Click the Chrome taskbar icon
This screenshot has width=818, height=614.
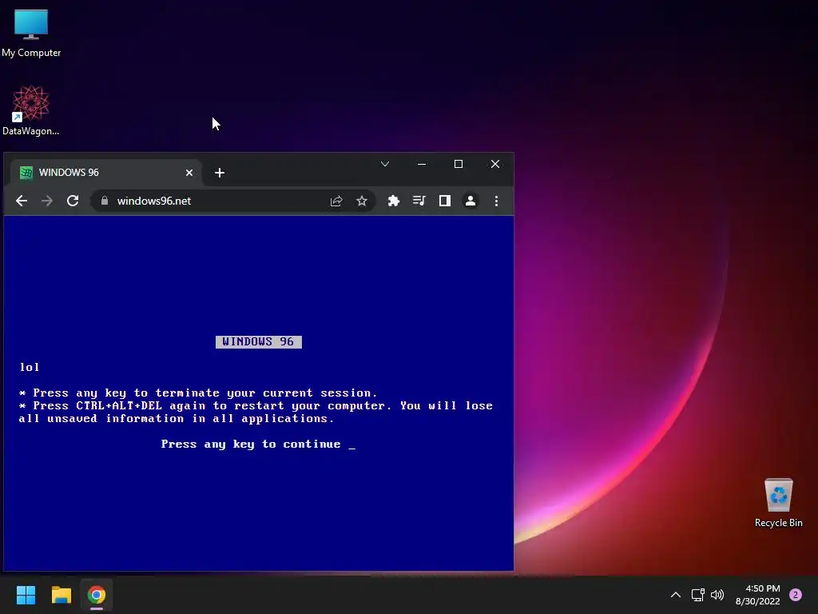[x=97, y=595]
